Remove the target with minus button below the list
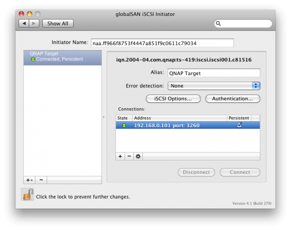The height and width of the screenshot is (230, 291). click(x=41, y=180)
